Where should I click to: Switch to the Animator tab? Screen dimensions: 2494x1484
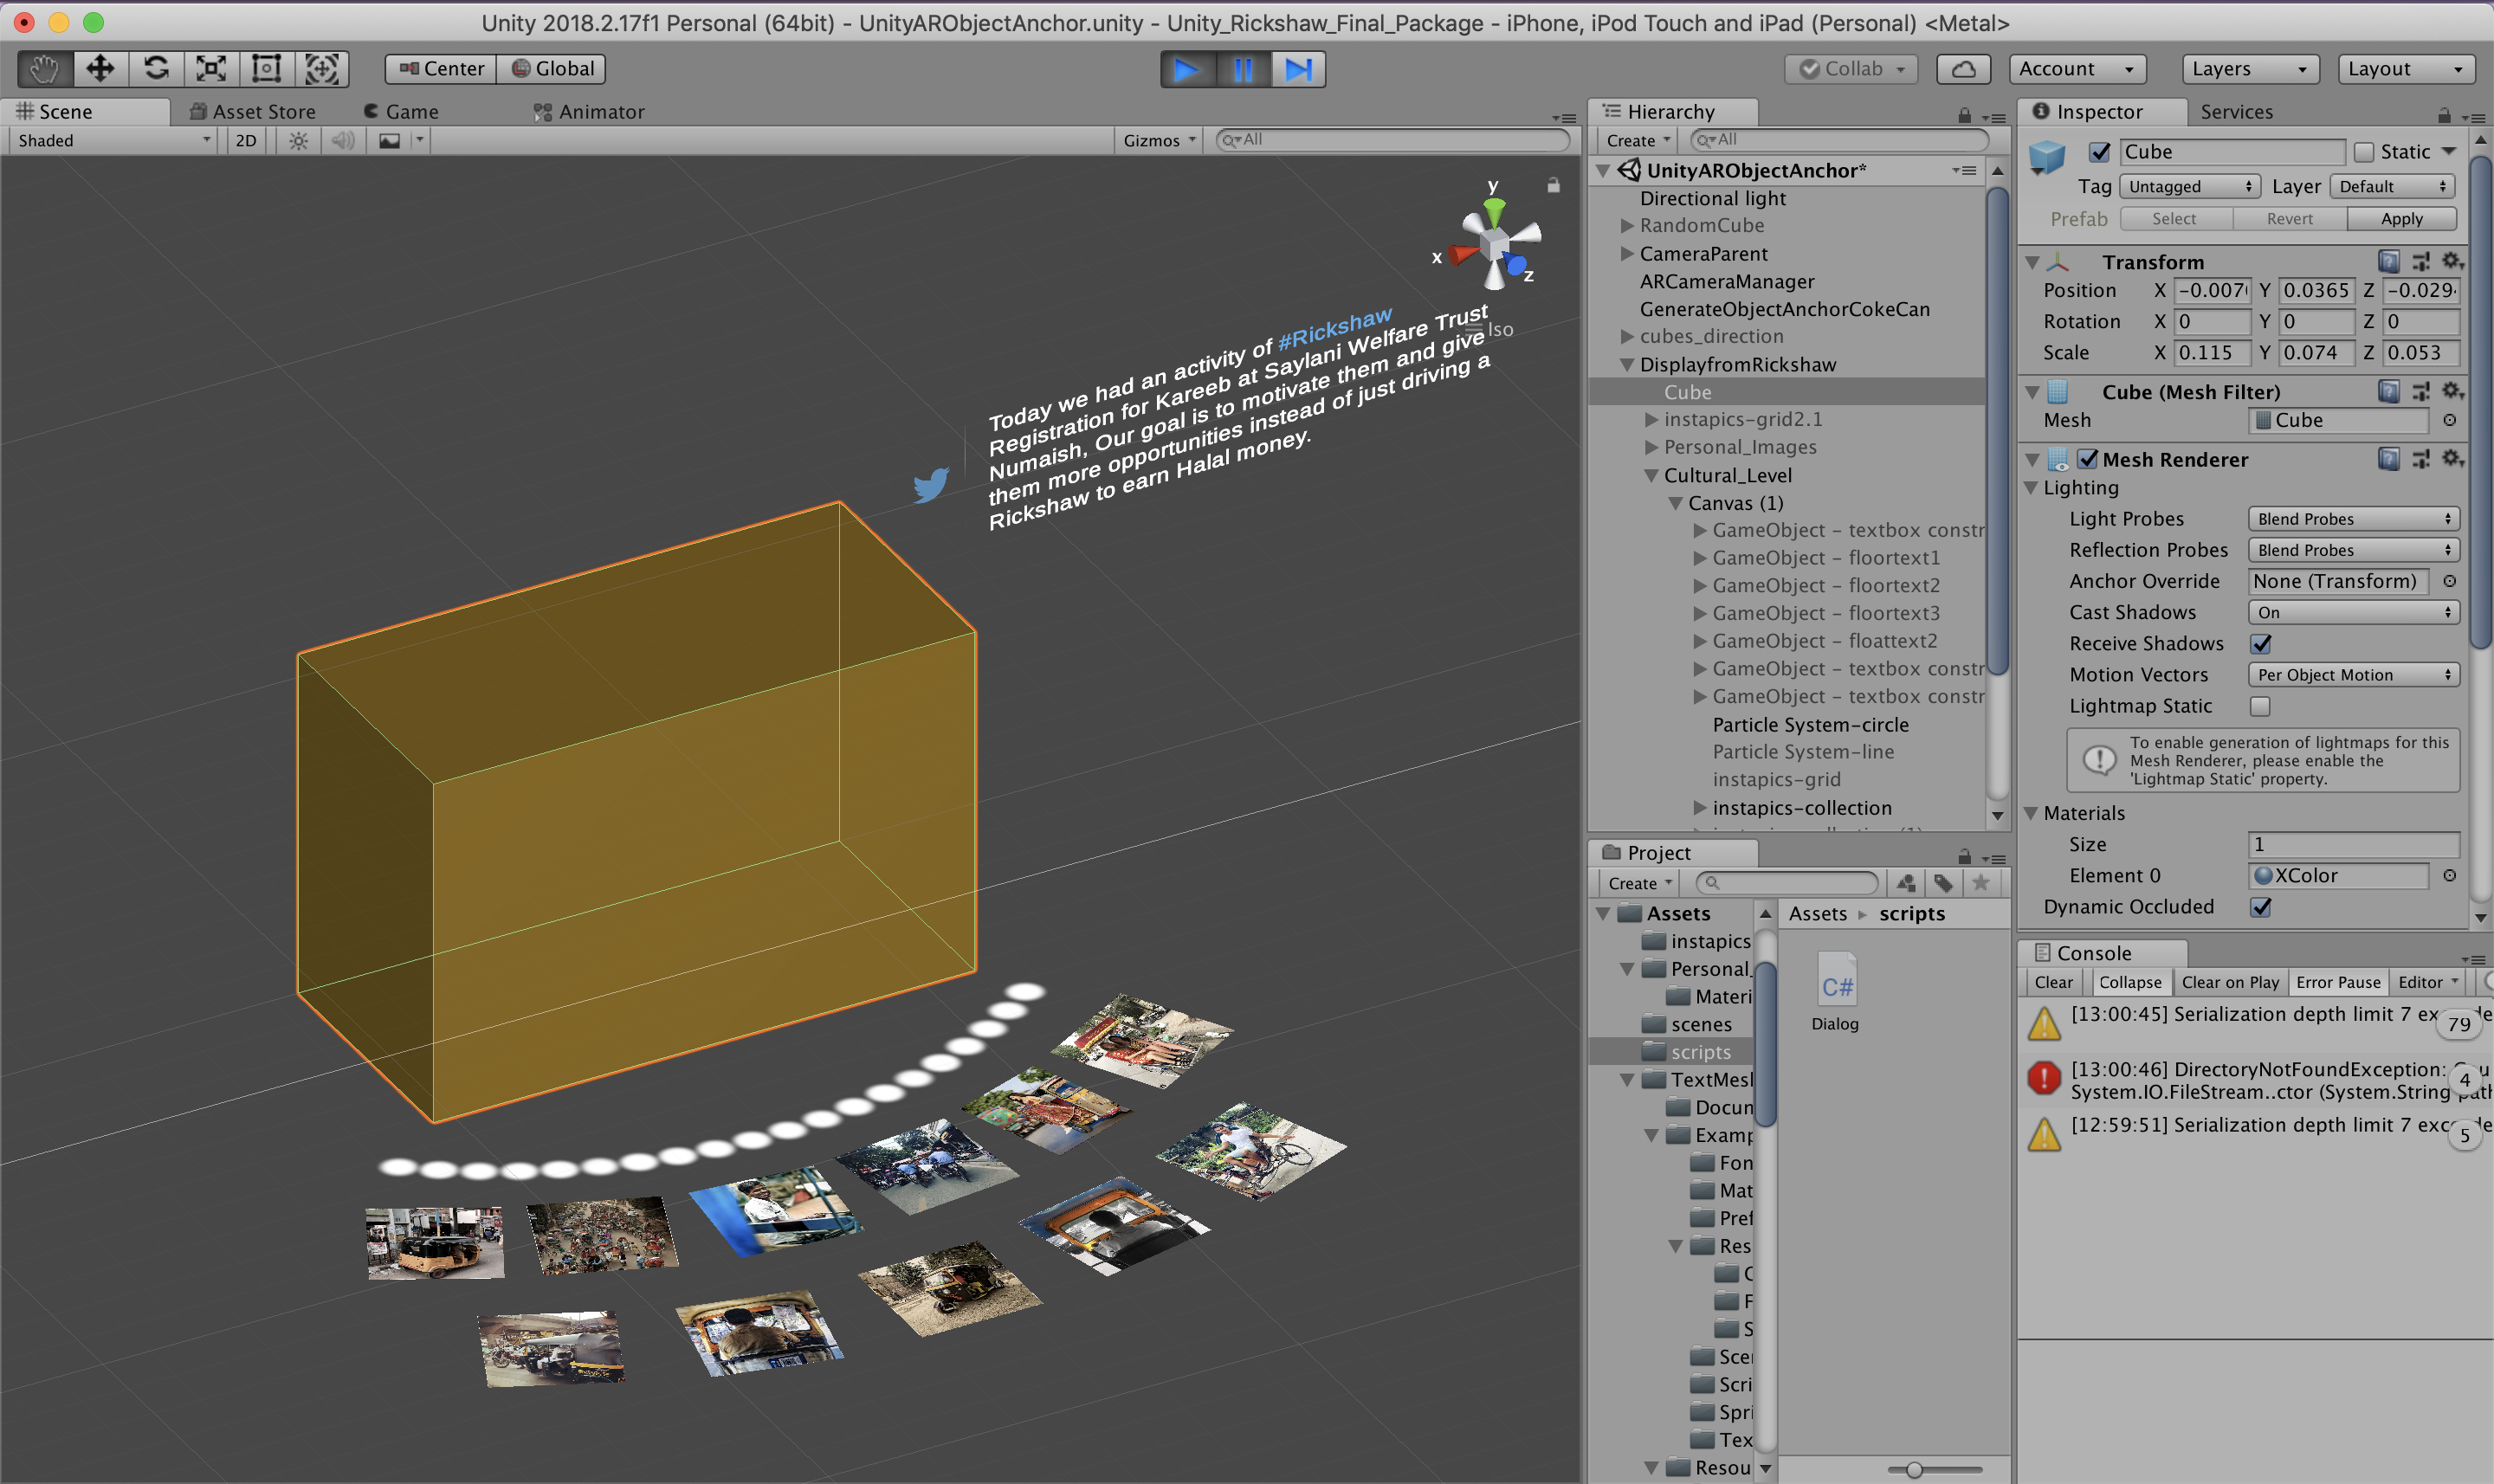(589, 112)
